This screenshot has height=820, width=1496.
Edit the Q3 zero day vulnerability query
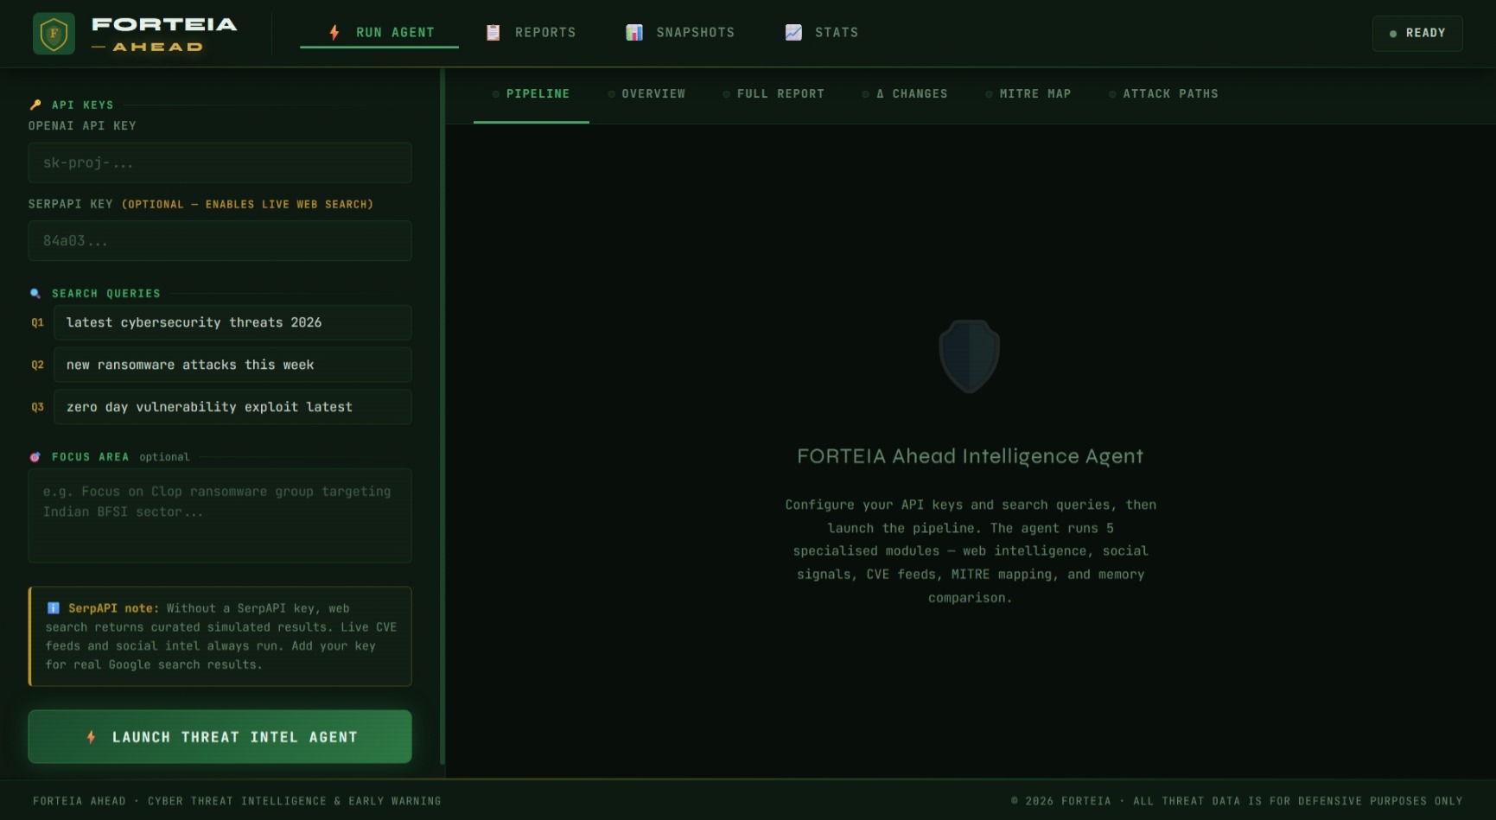pyautogui.click(x=232, y=407)
